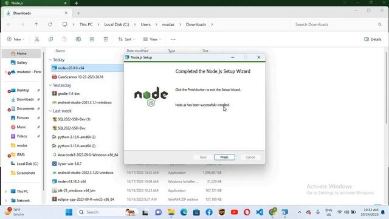Open Microsoft Edge from taskbar
The width and height of the screenshot is (389, 219).
[184, 212]
